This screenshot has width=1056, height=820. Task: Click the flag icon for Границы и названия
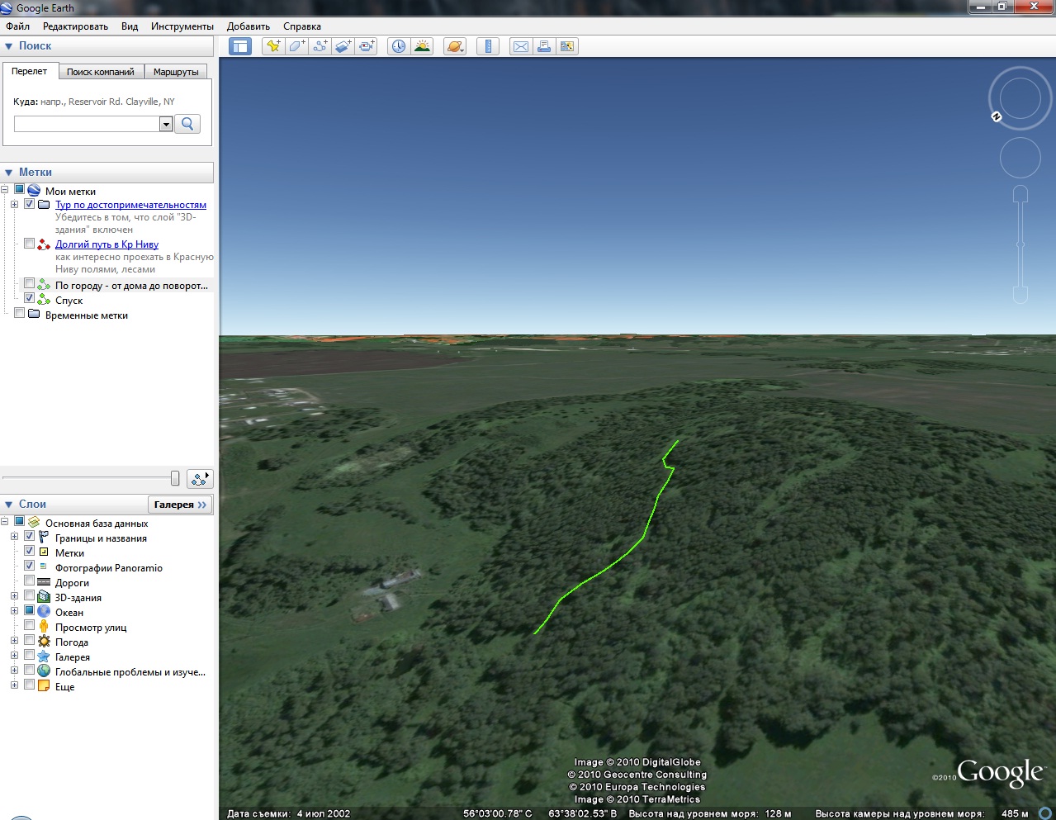coord(44,538)
